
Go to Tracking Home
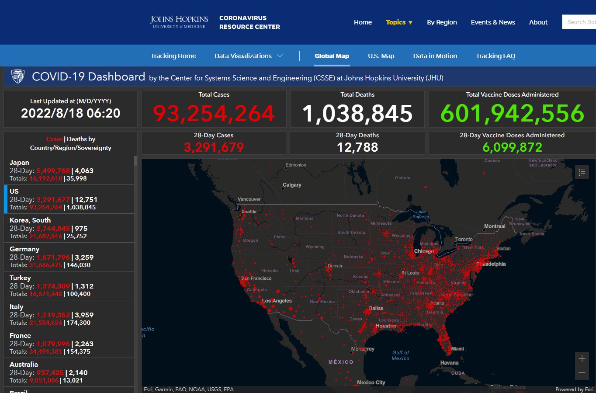click(173, 56)
